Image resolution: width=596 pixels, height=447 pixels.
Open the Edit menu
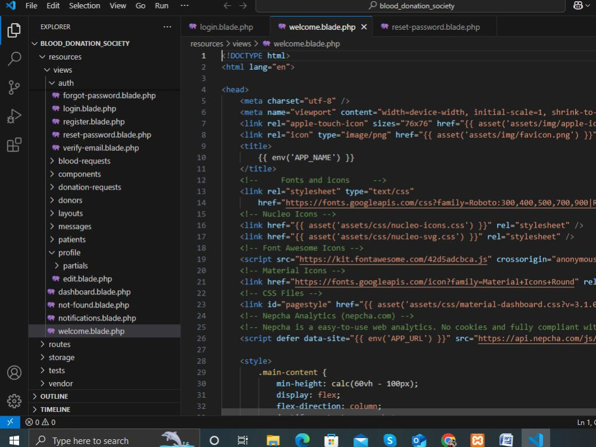(53, 6)
